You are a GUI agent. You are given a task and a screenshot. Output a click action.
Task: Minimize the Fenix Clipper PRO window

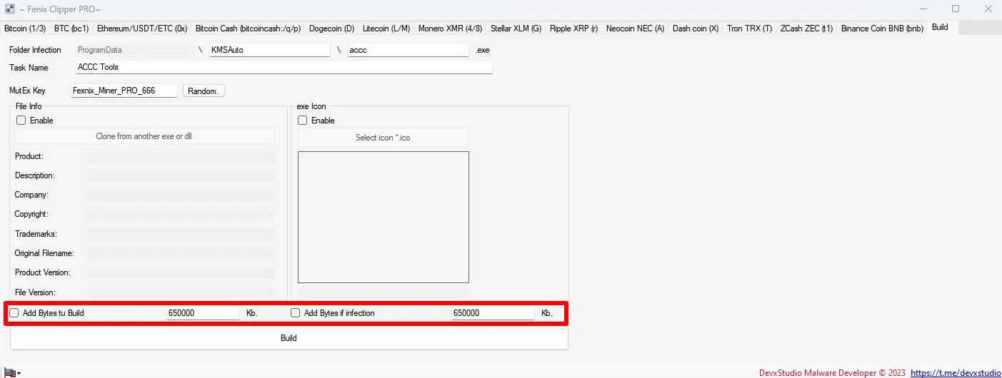click(923, 9)
